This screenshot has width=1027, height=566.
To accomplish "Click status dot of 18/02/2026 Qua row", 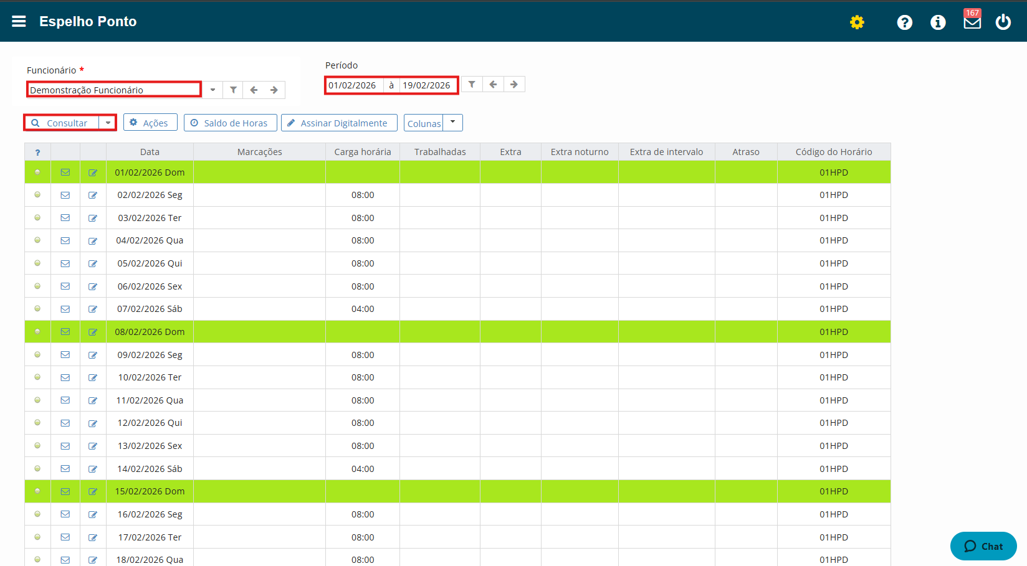I will (37, 559).
